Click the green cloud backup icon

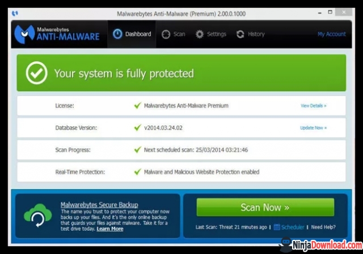tap(38, 216)
